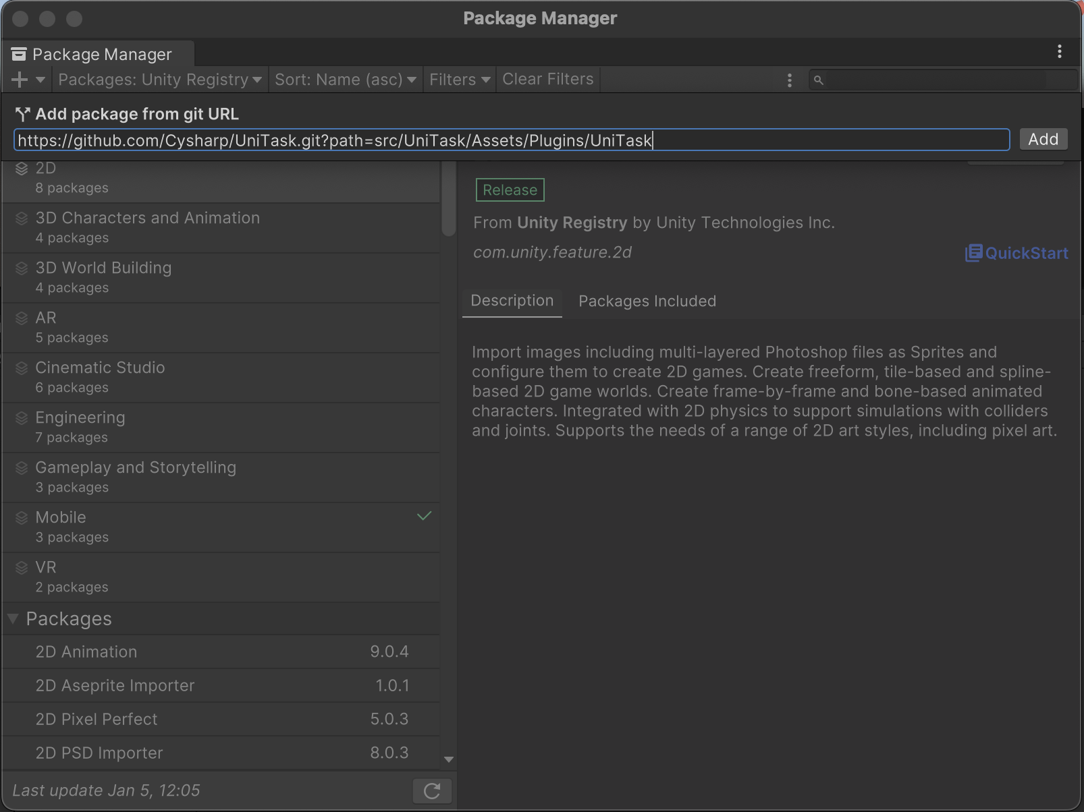Open Packages: Unity Registry dropdown
Screen dimensions: 1084x812
coord(160,80)
